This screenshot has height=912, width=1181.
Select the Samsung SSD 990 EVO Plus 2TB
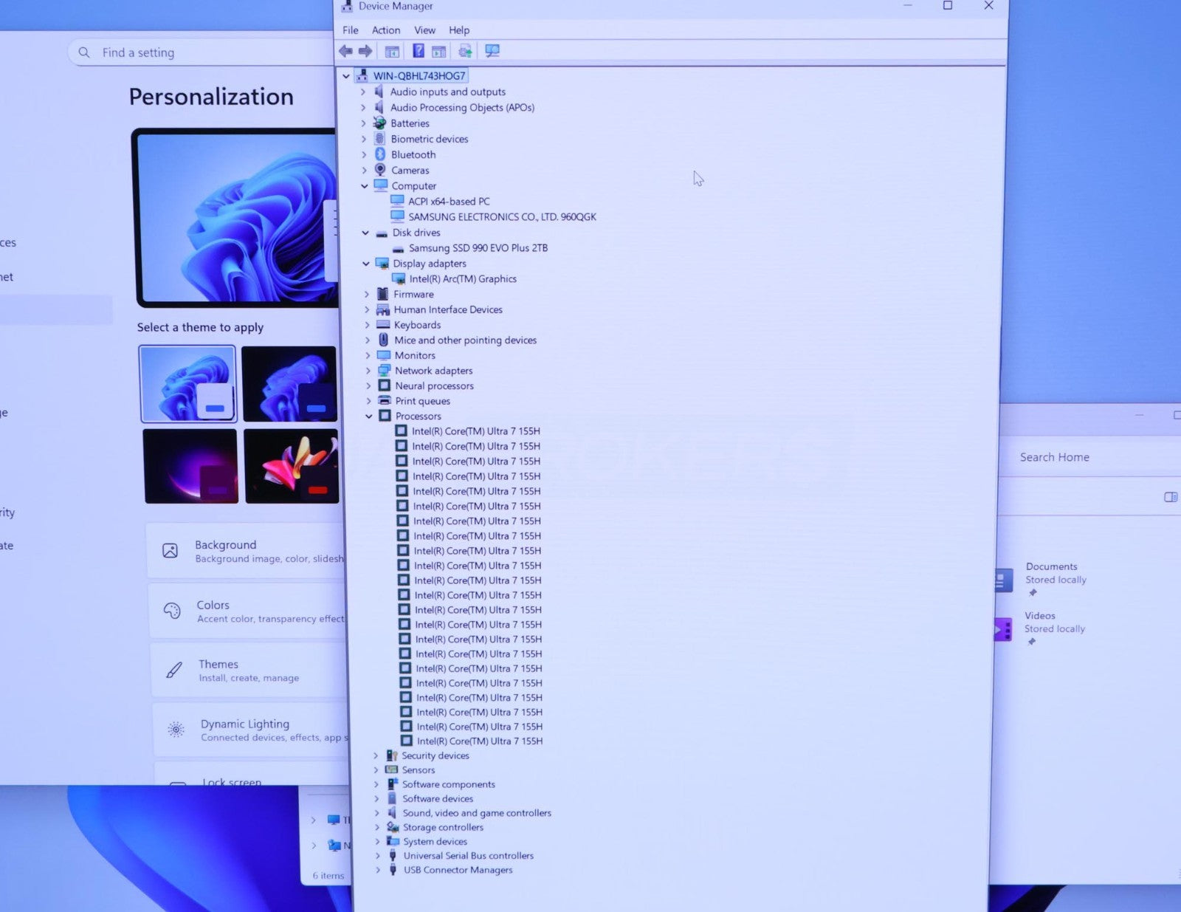pos(478,248)
